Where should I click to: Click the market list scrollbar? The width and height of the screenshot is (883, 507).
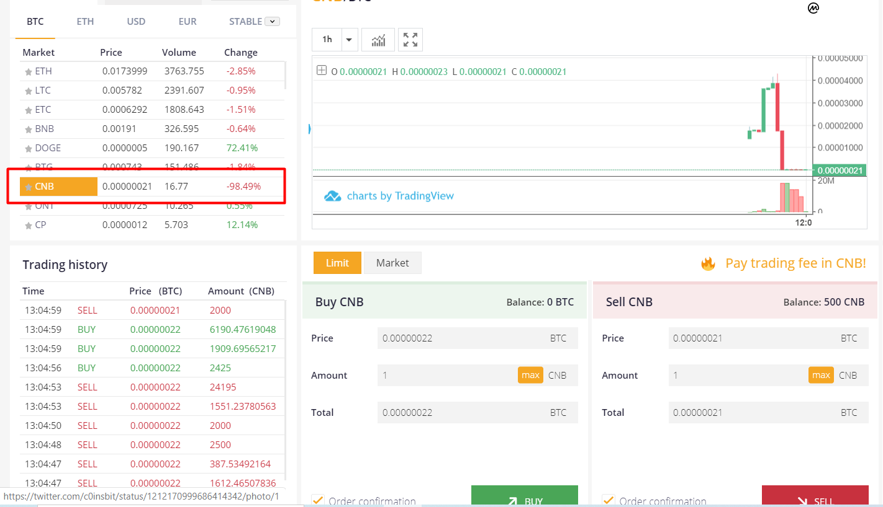(x=286, y=74)
